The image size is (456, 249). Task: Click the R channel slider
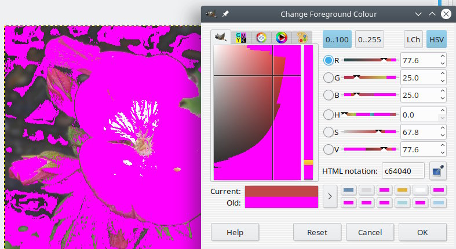coord(370,60)
